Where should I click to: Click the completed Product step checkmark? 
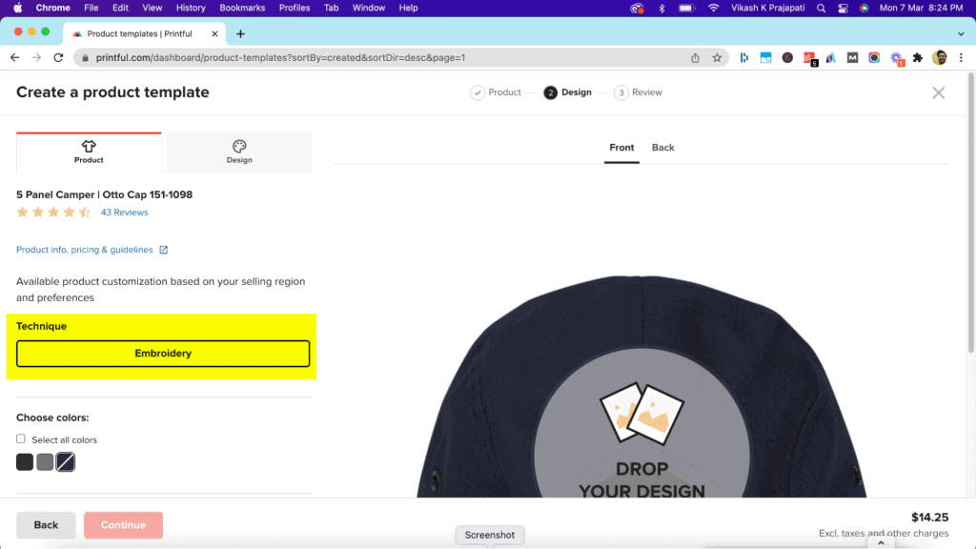(478, 92)
